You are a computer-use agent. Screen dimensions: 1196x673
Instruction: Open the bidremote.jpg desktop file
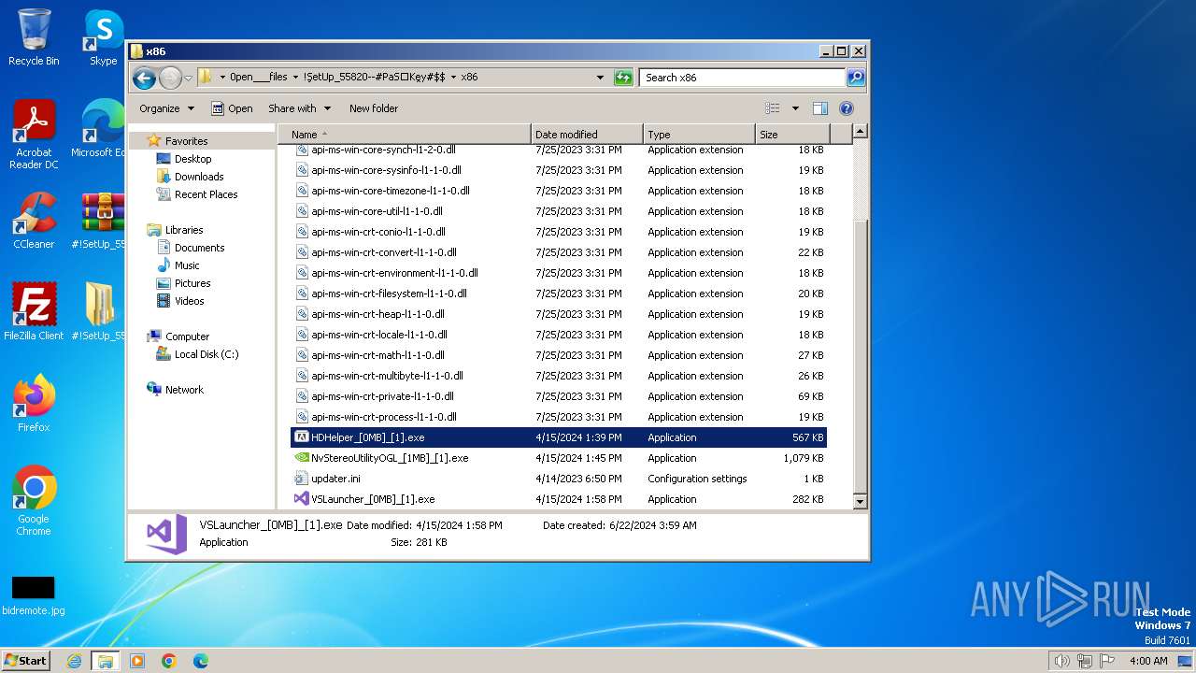tap(34, 596)
